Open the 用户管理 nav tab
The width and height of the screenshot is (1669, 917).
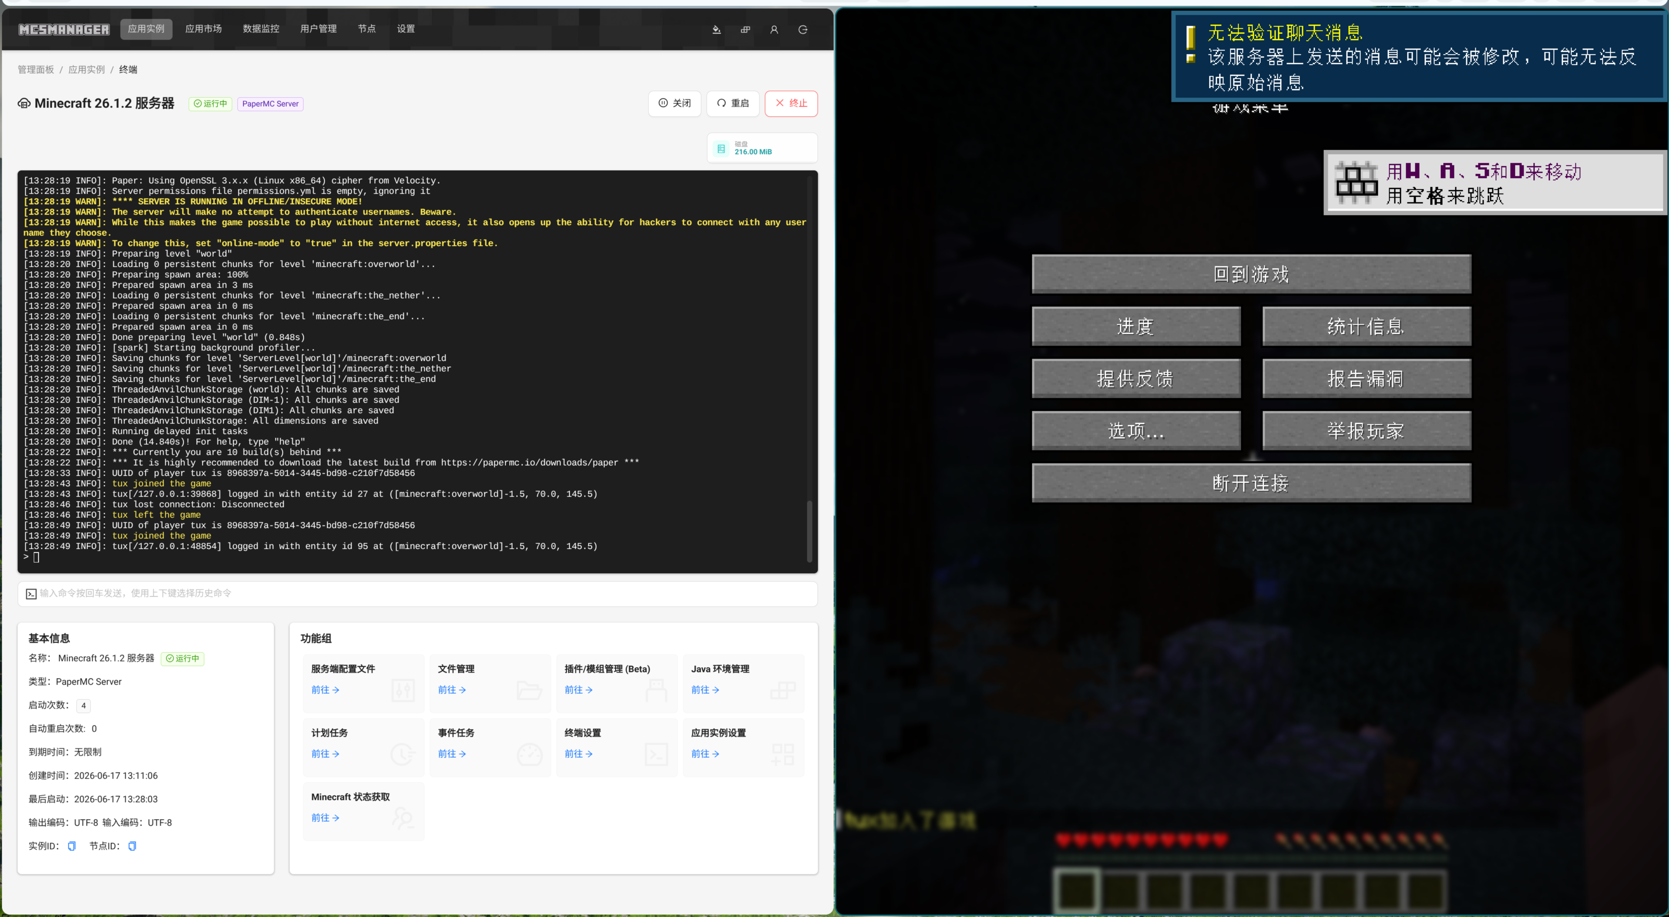tap(318, 29)
